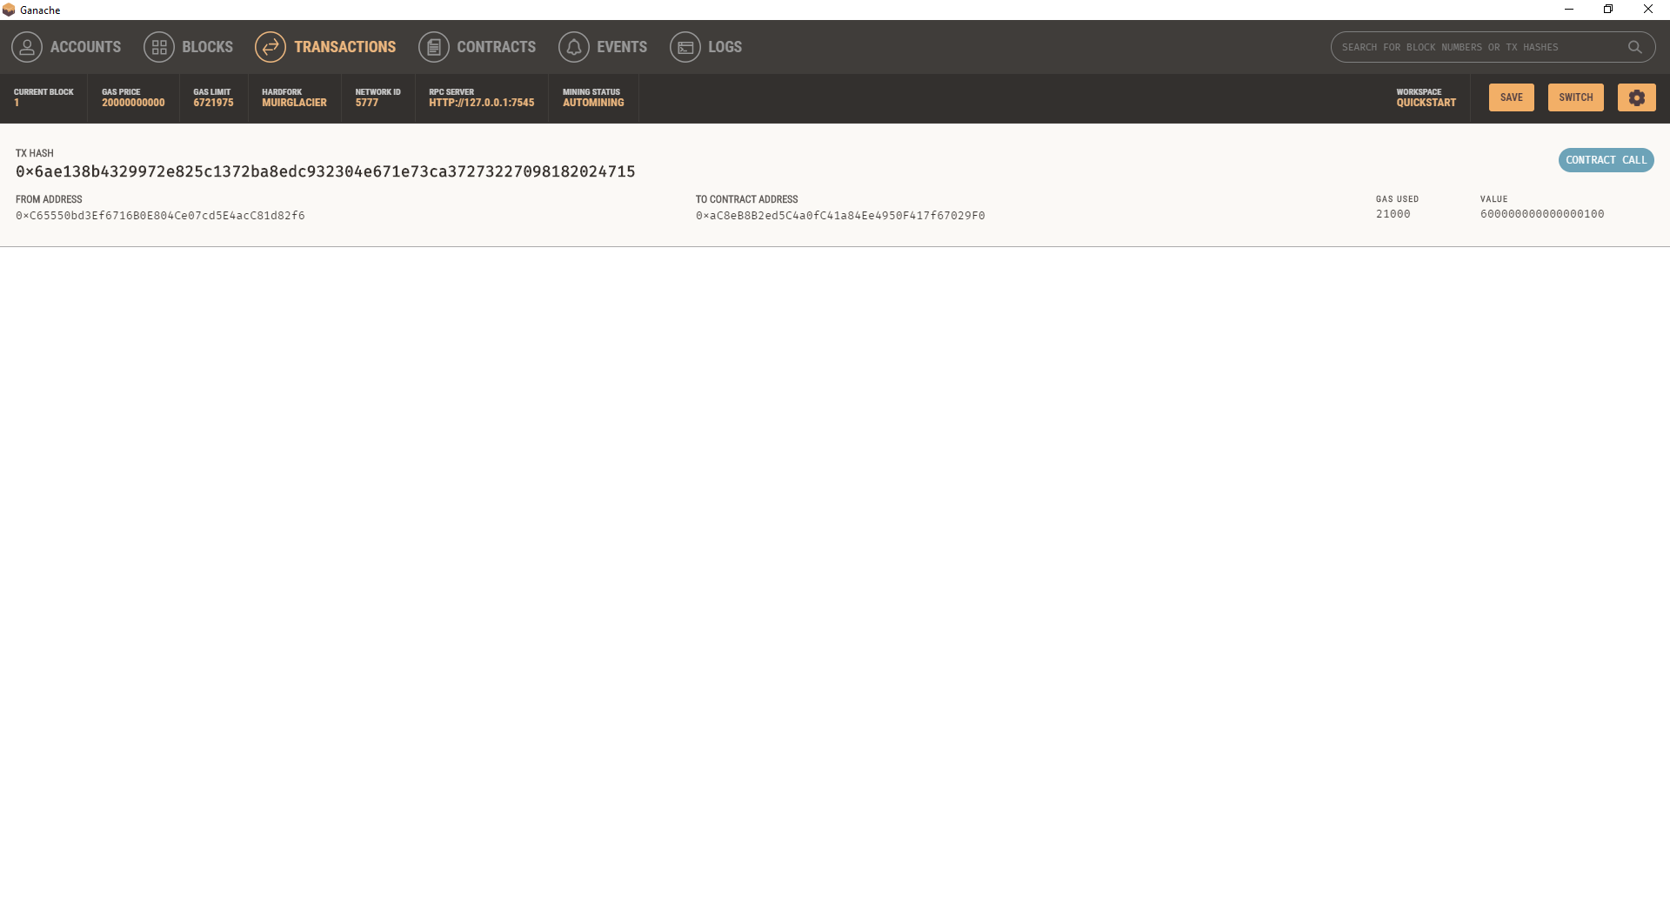The width and height of the screenshot is (1670, 905).
Task: Click the transaction value 600000000000000100
Action: 1542,214
